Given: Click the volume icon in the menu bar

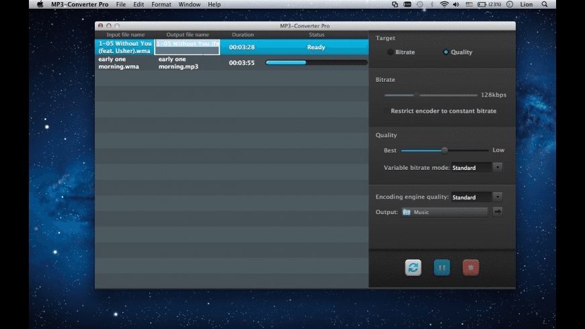Looking at the screenshot, I should (x=456, y=5).
